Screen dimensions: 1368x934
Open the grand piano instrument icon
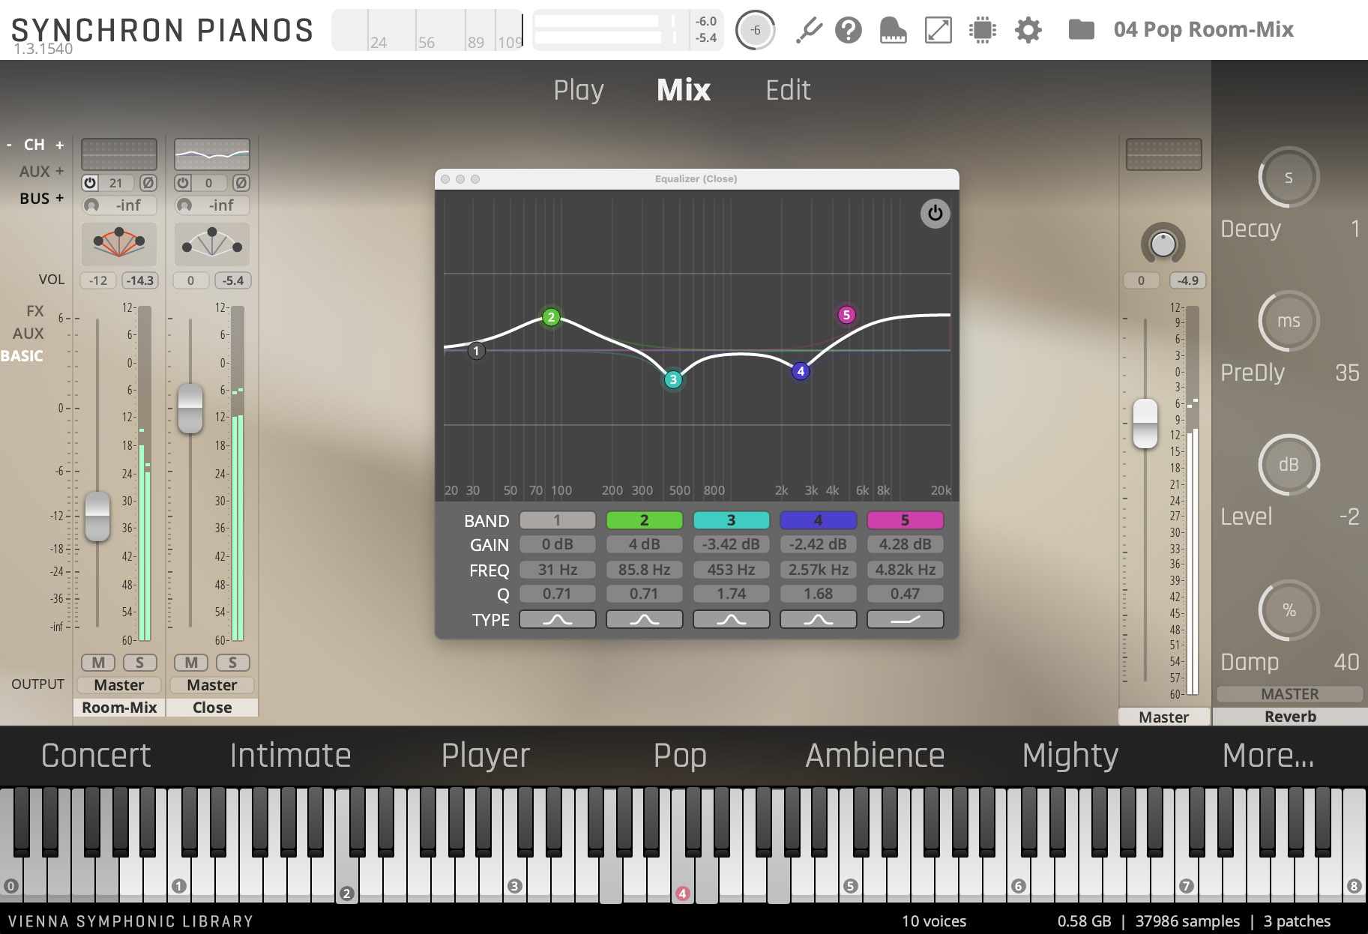tap(892, 31)
